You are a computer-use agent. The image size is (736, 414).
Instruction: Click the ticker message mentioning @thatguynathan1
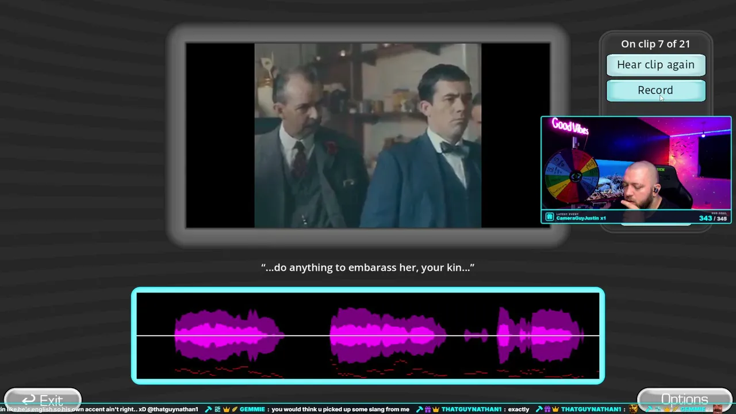coord(99,409)
